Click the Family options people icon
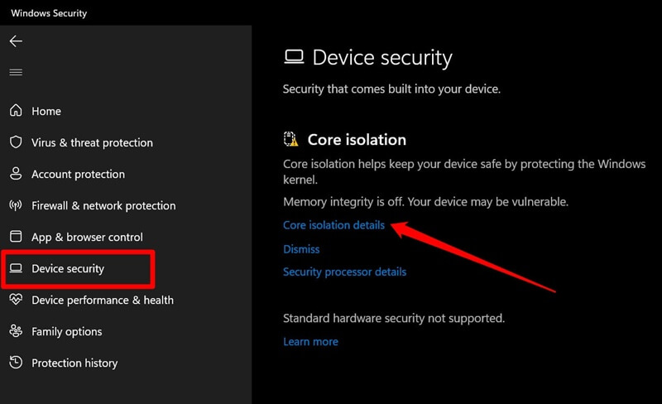The width and height of the screenshot is (662, 404). [16, 331]
